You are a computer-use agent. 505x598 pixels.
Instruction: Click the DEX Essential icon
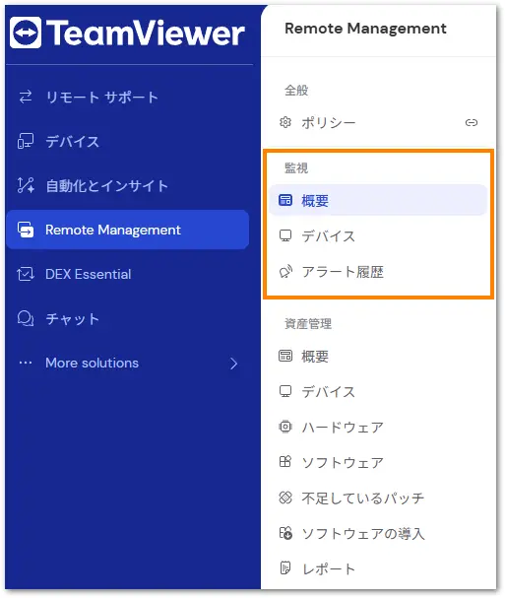26,274
